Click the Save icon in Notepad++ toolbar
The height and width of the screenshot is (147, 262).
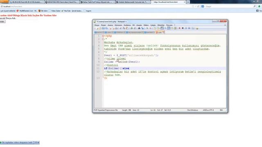(x=103, y=28)
